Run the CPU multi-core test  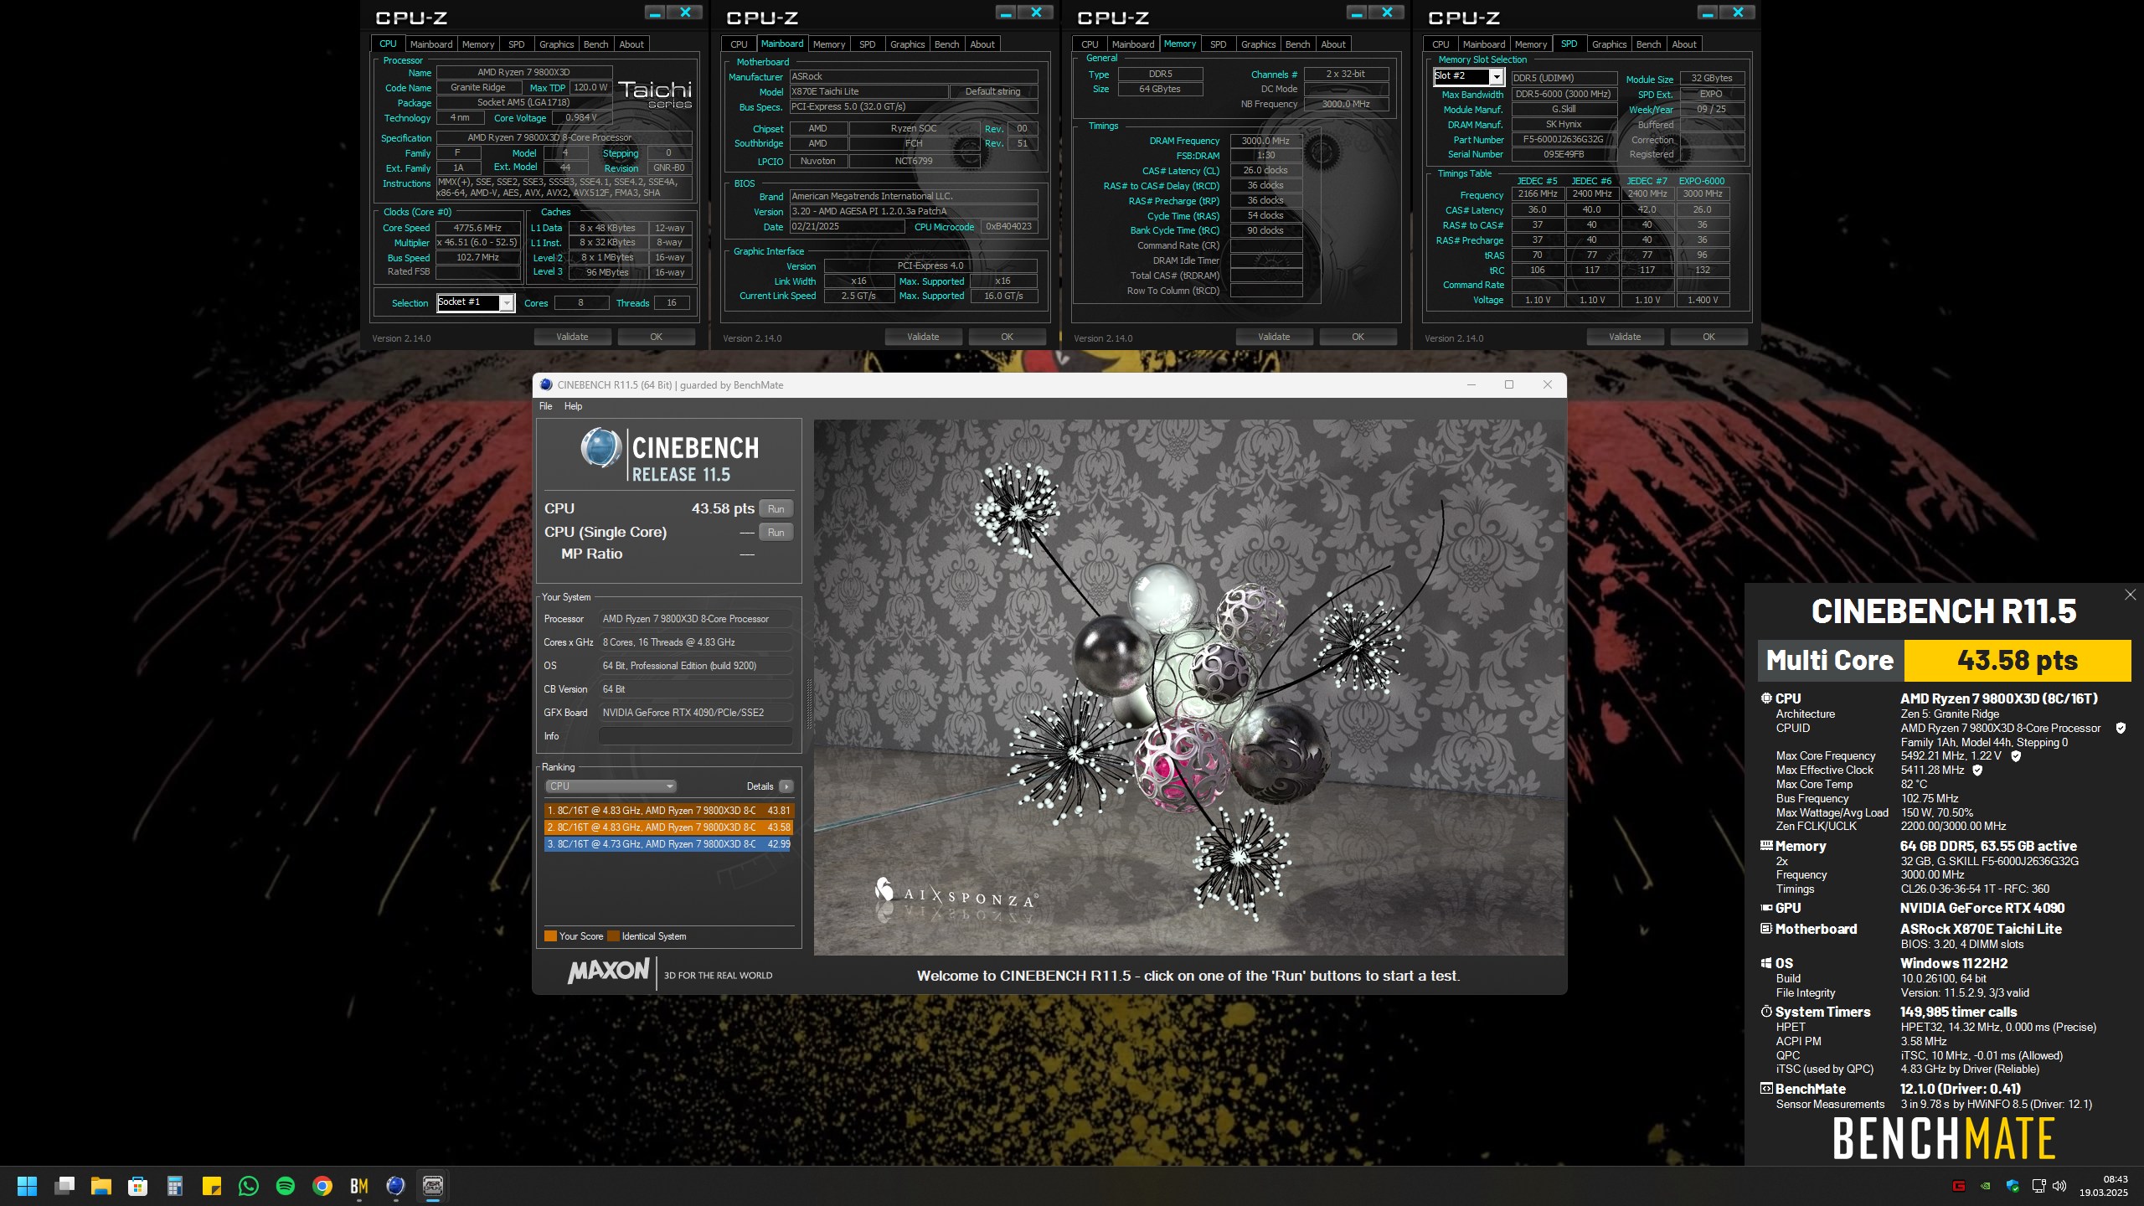[x=776, y=509]
